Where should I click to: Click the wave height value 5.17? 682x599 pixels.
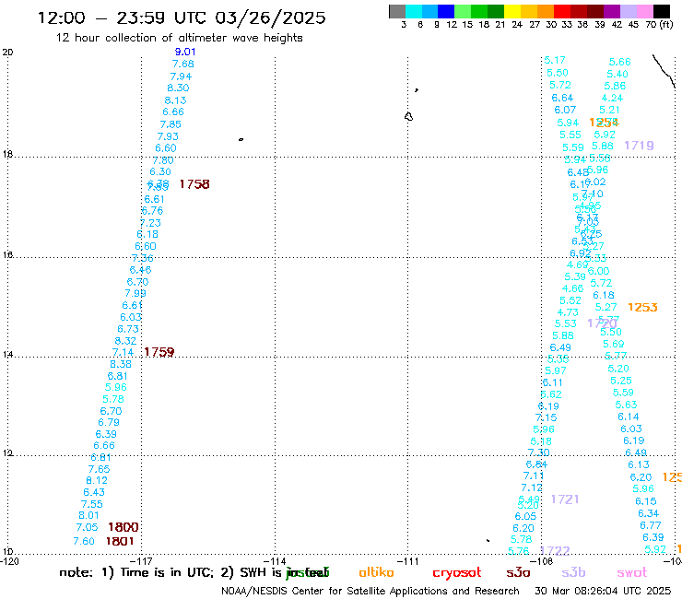click(x=555, y=60)
